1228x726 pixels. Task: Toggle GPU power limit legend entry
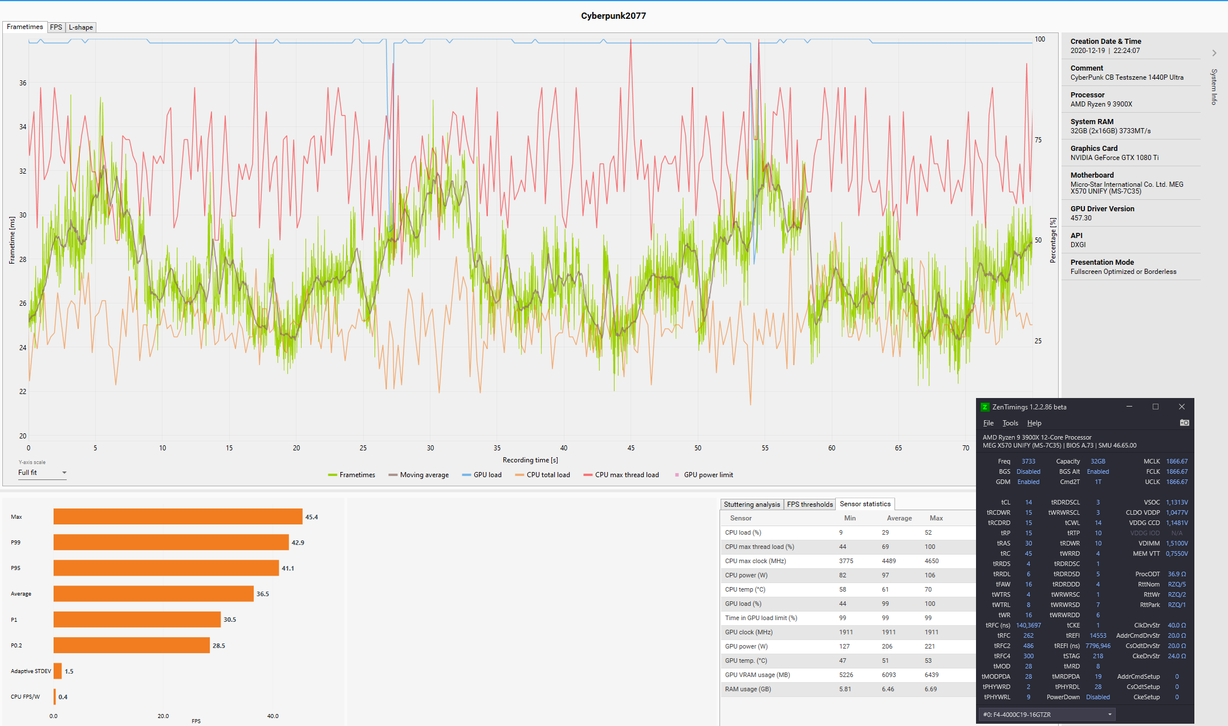[704, 475]
